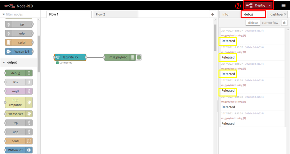Viewport: 290px width, 154px height.
Task: Select the tcp output palette node
Action: pyautogui.click(x=19, y=123)
